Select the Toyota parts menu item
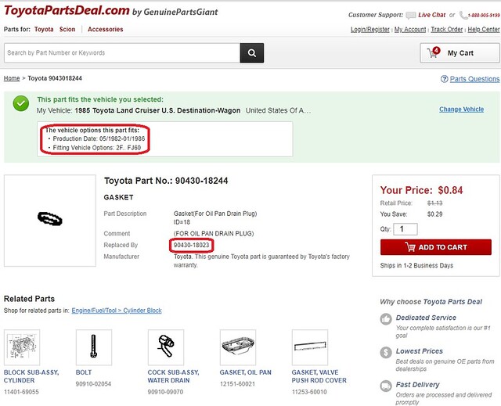Viewport: 501px width, 406px height. point(44,30)
